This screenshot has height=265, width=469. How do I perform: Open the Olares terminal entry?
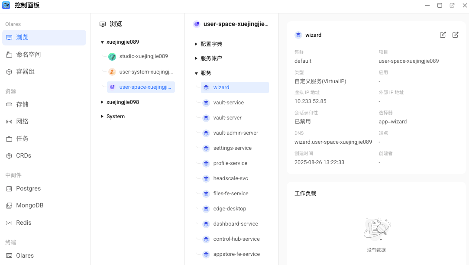(x=25, y=255)
